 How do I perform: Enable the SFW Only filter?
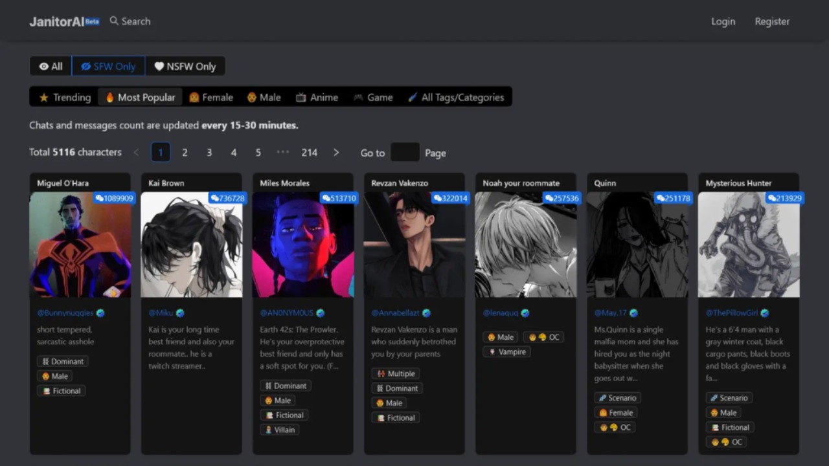click(108, 66)
